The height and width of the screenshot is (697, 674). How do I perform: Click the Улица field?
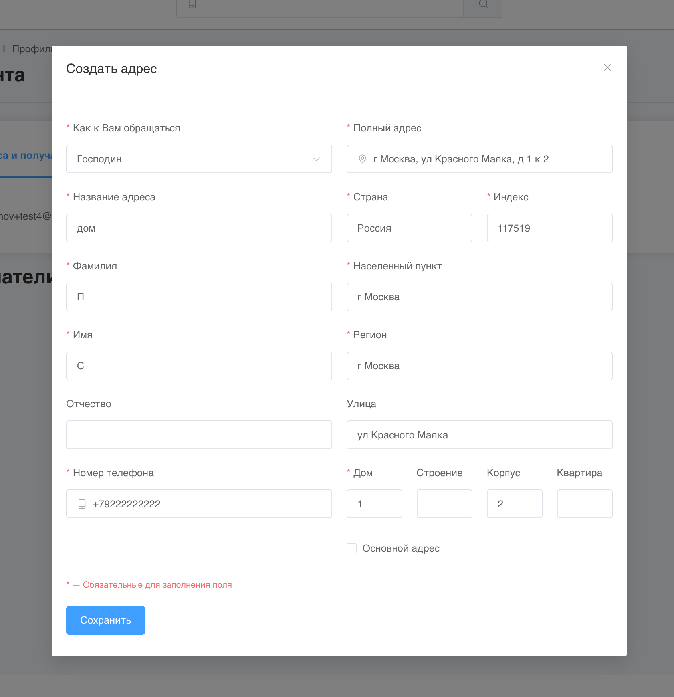pyautogui.click(x=479, y=435)
